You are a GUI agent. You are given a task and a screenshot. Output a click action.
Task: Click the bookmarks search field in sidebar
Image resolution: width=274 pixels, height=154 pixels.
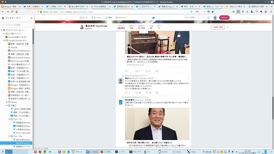click(x=17, y=25)
